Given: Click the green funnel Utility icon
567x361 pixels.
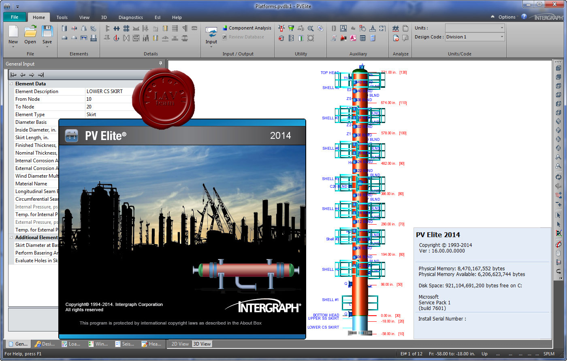Looking at the screenshot, I should pyautogui.click(x=291, y=28).
